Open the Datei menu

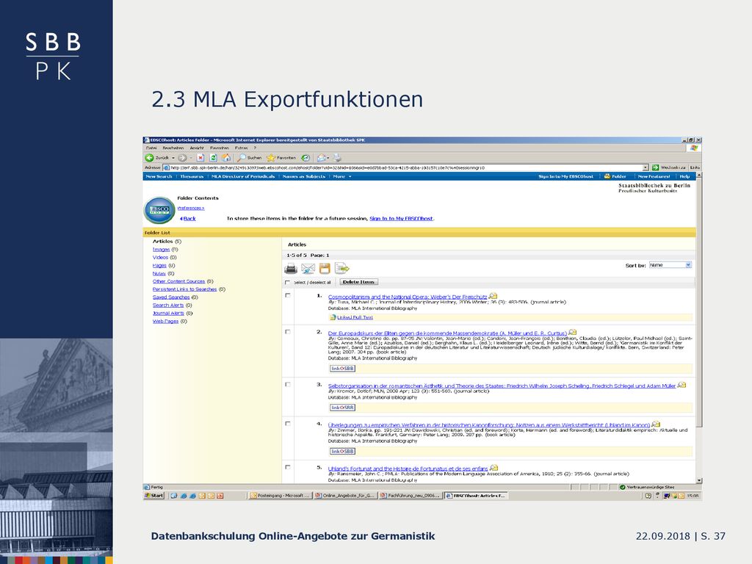tap(151, 148)
